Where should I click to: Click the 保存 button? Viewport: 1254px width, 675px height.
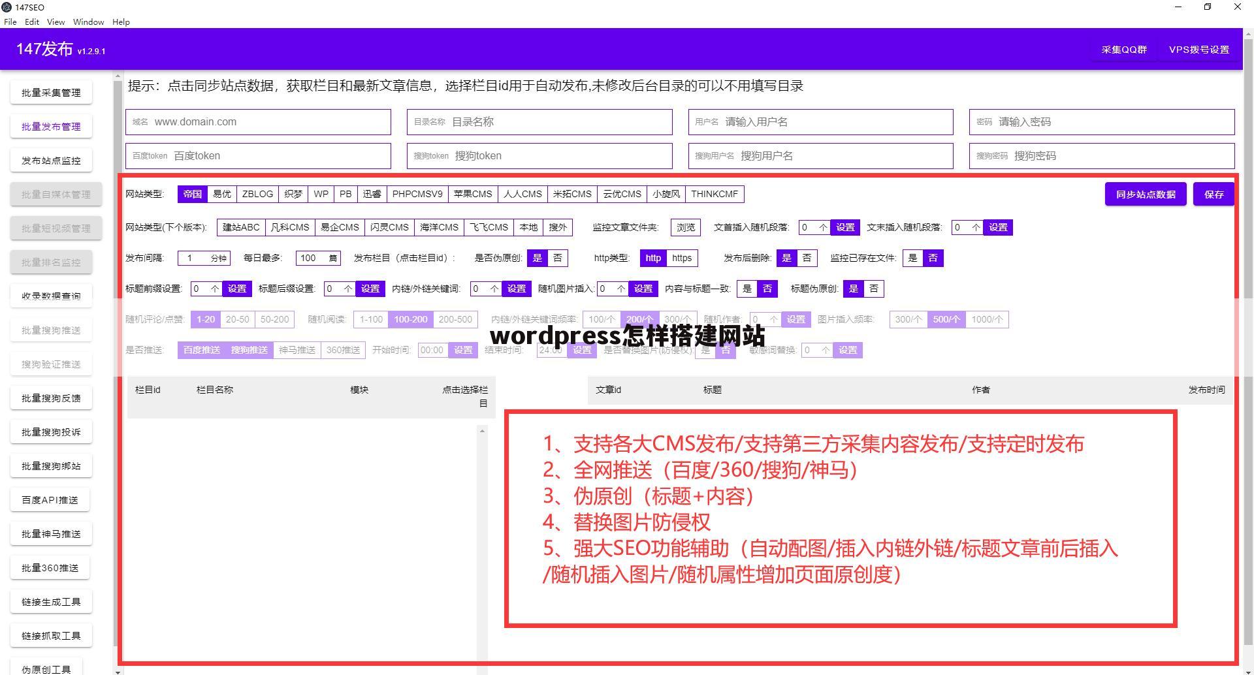[1214, 195]
